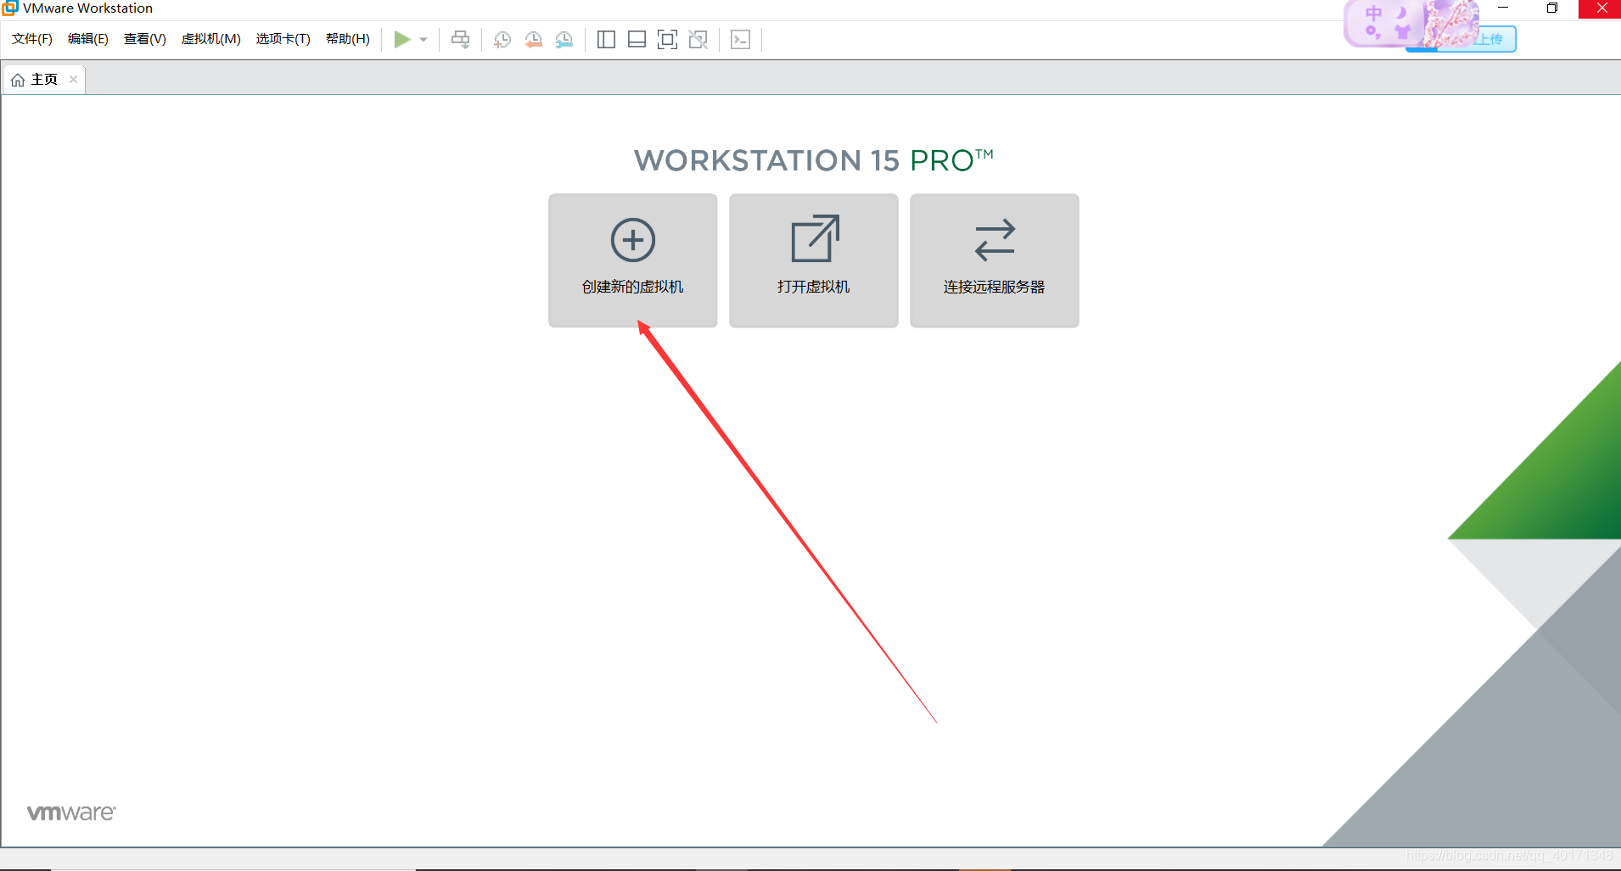Close the 主页 tab with its X
Screen dimensions: 1621x871
(x=74, y=80)
